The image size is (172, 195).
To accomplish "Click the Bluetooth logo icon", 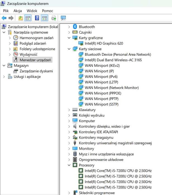I will (75, 27).
